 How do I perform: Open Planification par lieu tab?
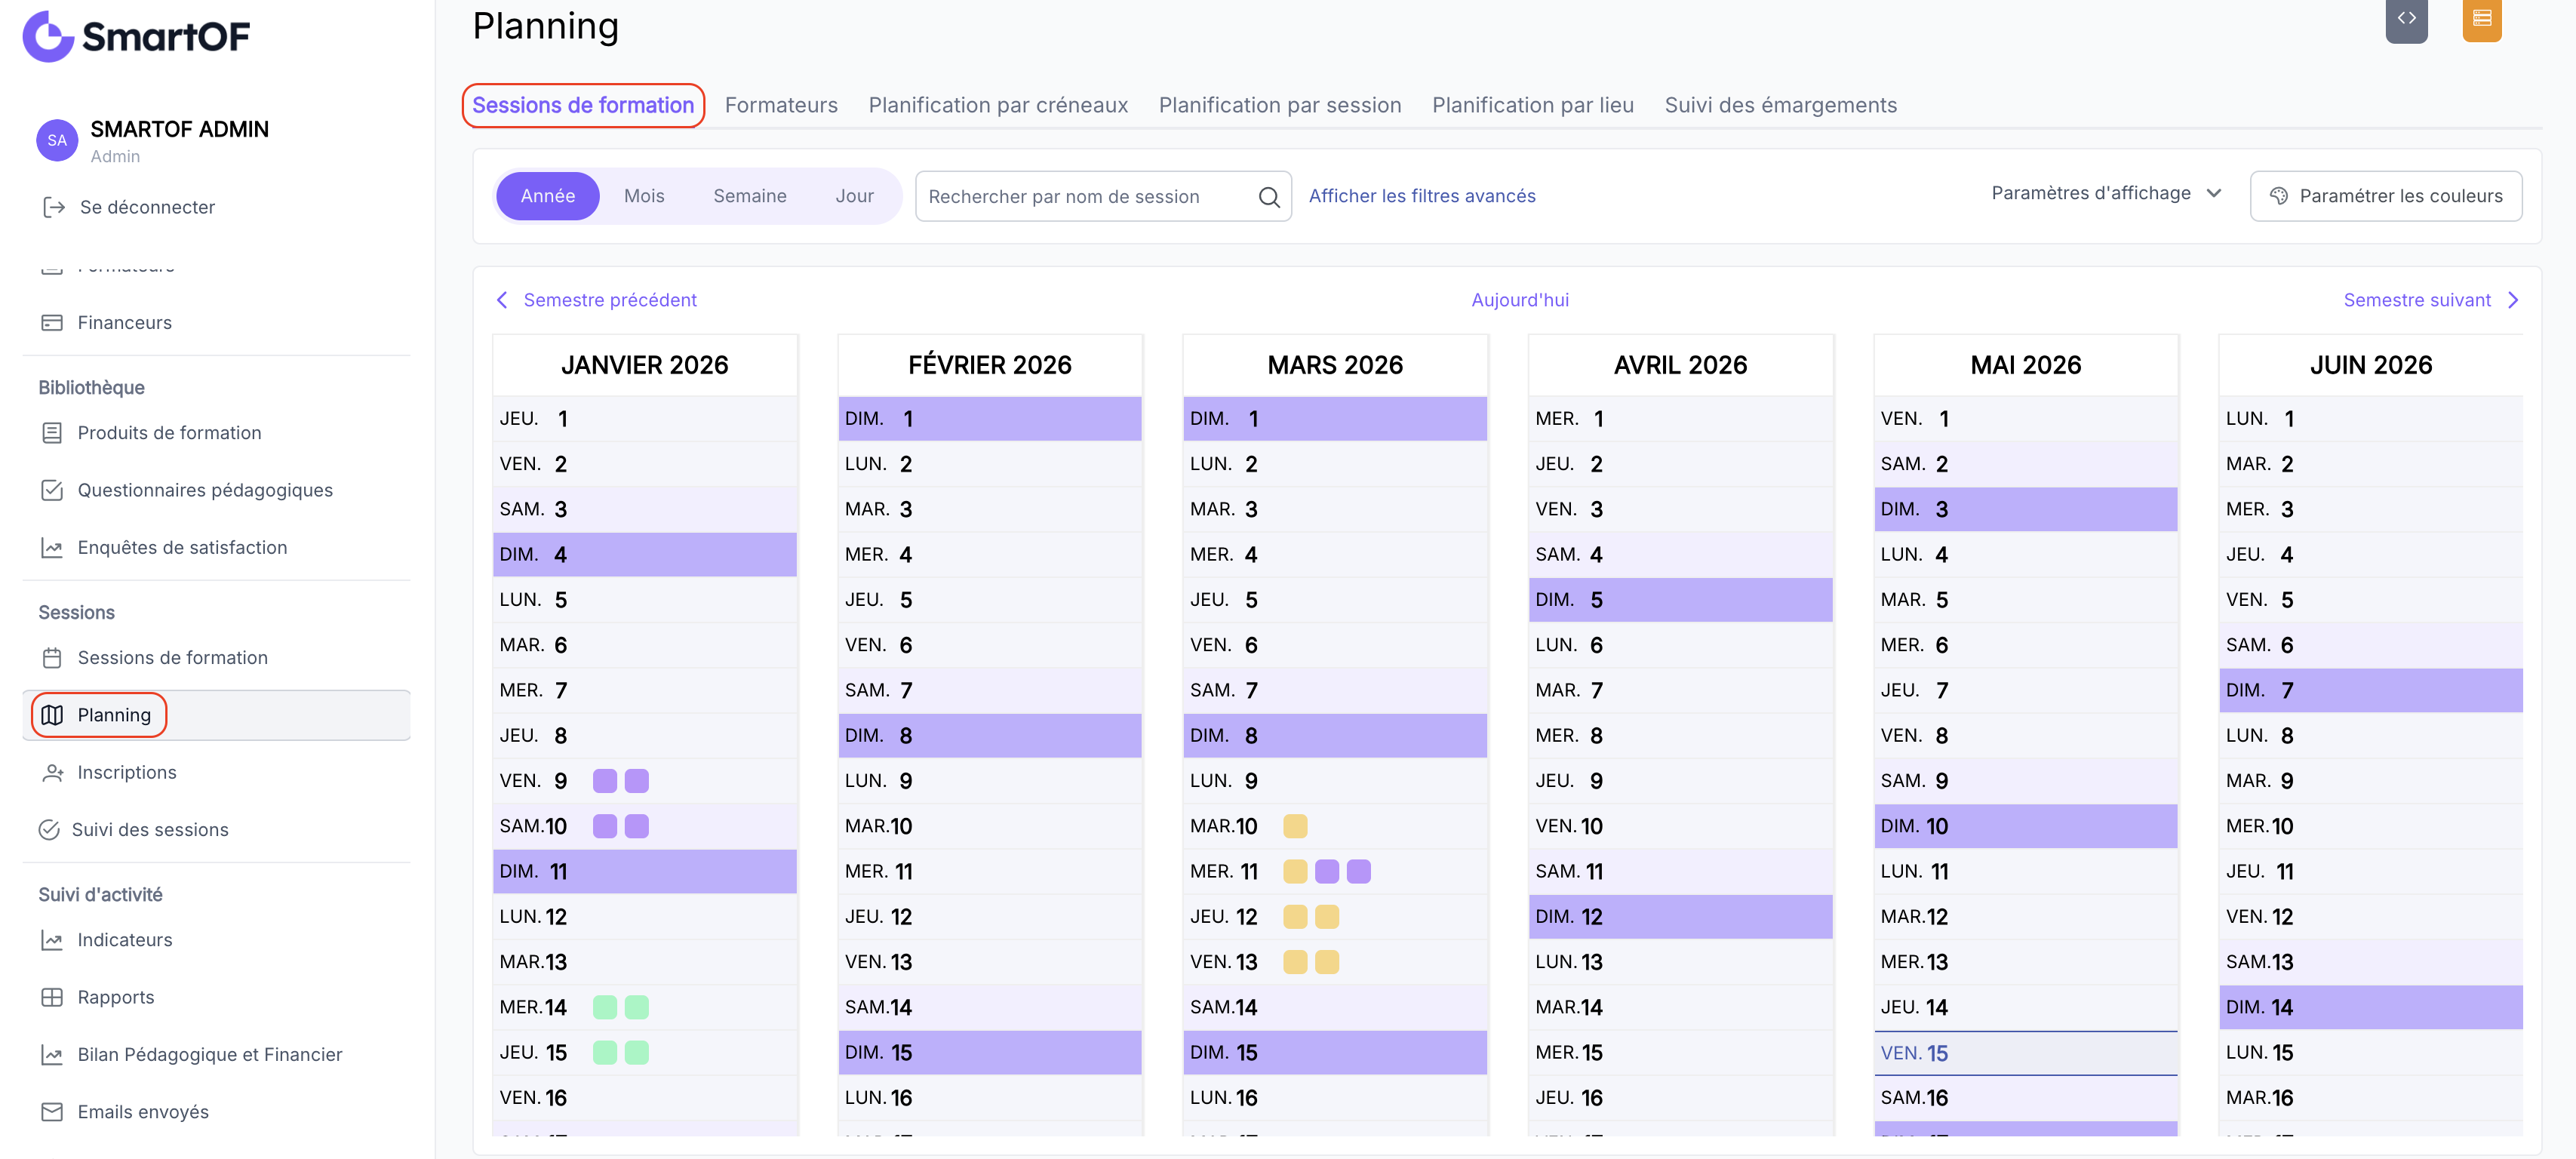[1533, 105]
